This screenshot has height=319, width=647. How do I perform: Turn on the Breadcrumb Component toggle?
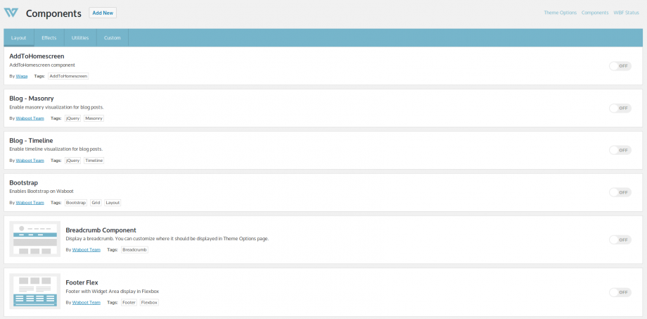(620, 239)
